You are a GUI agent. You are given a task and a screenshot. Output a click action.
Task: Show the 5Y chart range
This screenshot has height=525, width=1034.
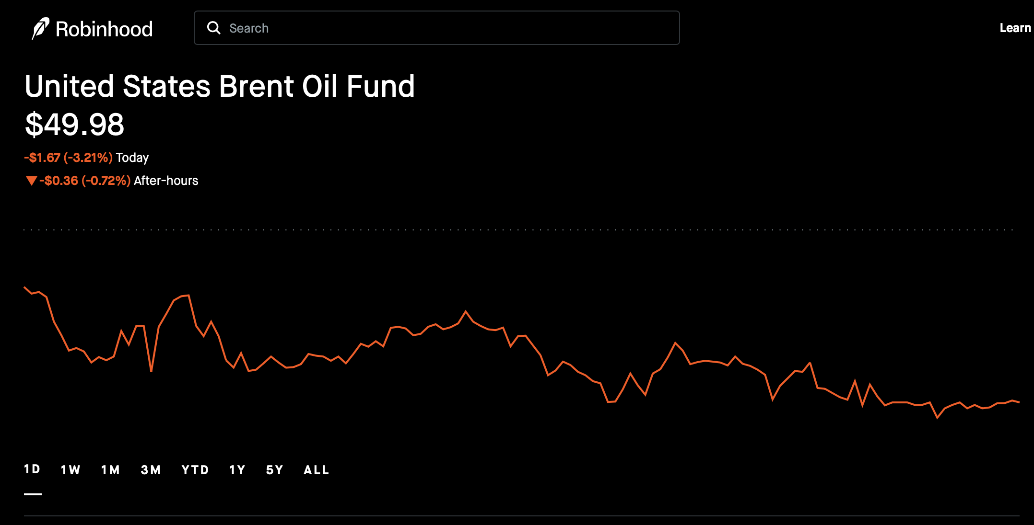coord(274,470)
